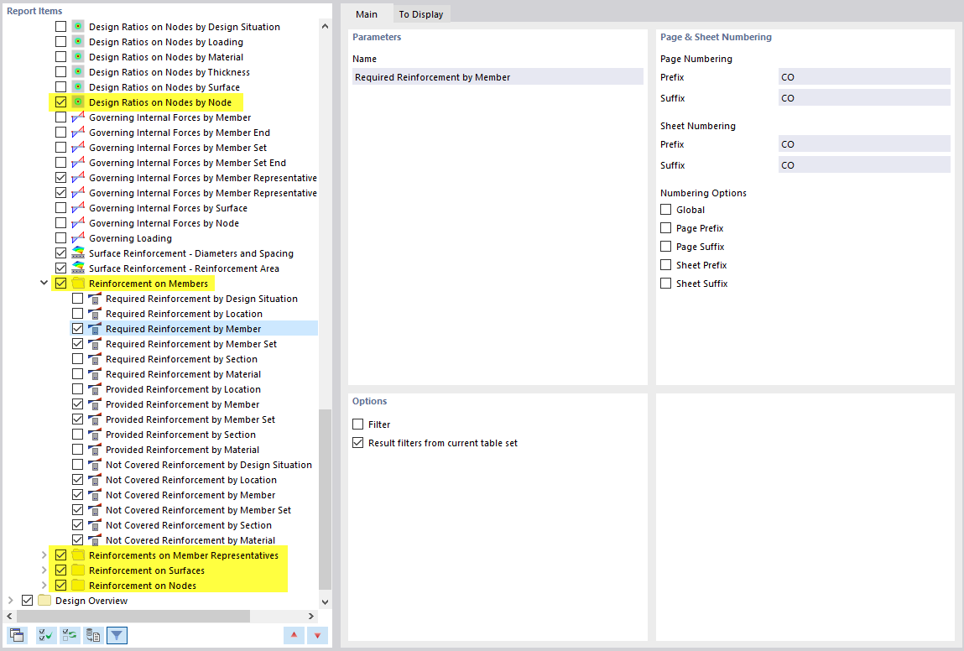The height and width of the screenshot is (651, 964).
Task: Select Governing Internal Forces by Node row
Action: click(x=164, y=223)
